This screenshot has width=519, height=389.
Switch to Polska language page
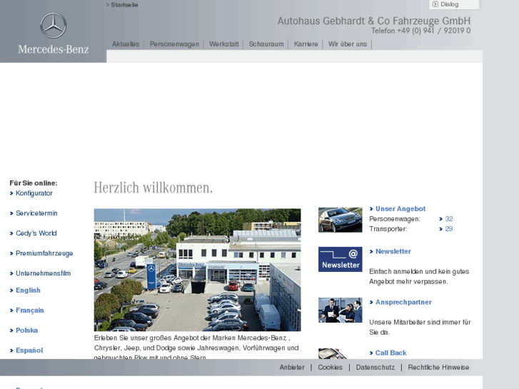point(27,330)
